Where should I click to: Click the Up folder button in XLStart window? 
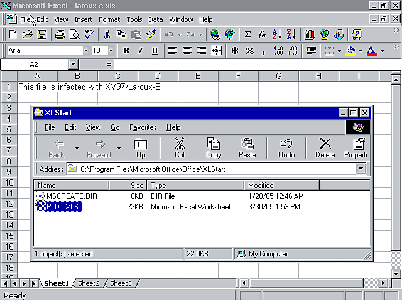(141, 148)
